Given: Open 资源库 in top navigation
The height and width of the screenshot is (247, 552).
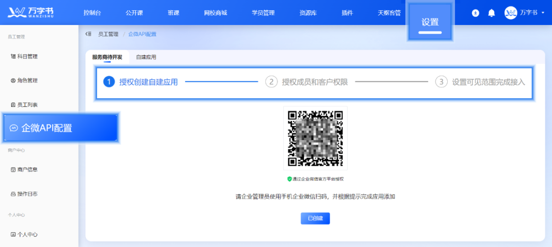Looking at the screenshot, I should click(308, 13).
